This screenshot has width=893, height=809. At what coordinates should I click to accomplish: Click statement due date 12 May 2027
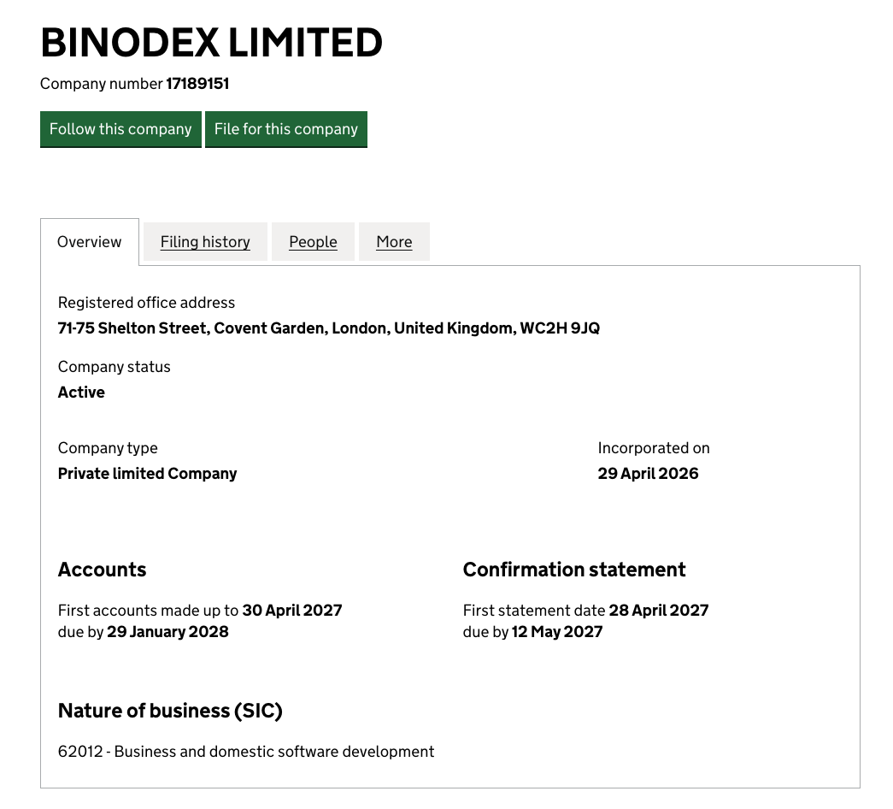tap(557, 632)
